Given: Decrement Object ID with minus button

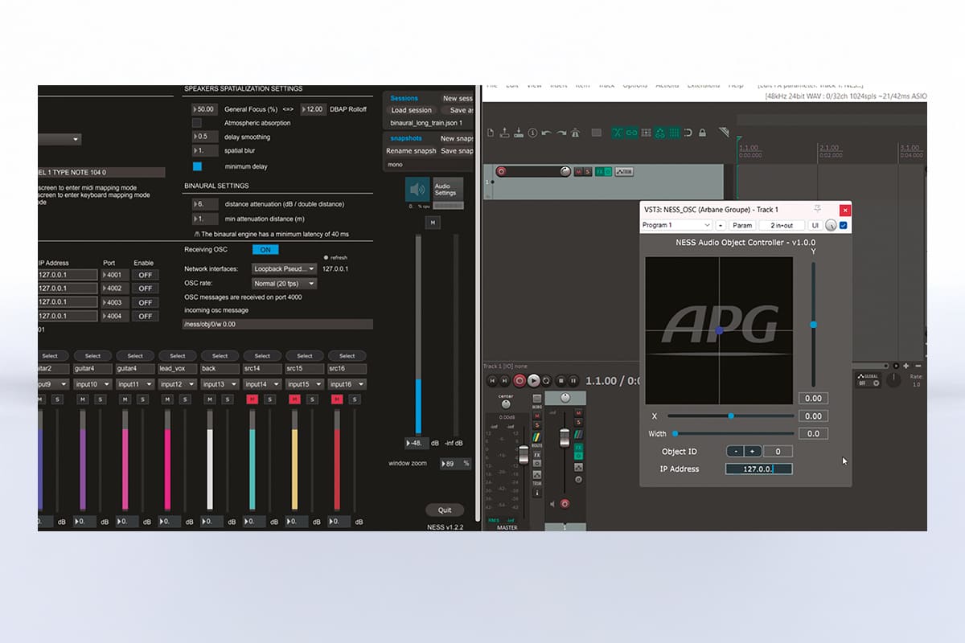Looking at the screenshot, I should click(735, 452).
